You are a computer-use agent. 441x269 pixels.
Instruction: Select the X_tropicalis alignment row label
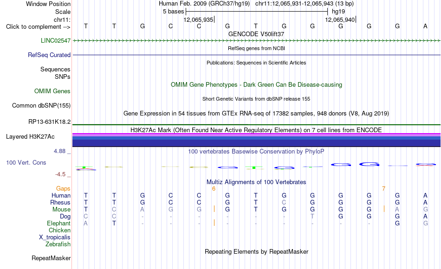tap(55, 237)
